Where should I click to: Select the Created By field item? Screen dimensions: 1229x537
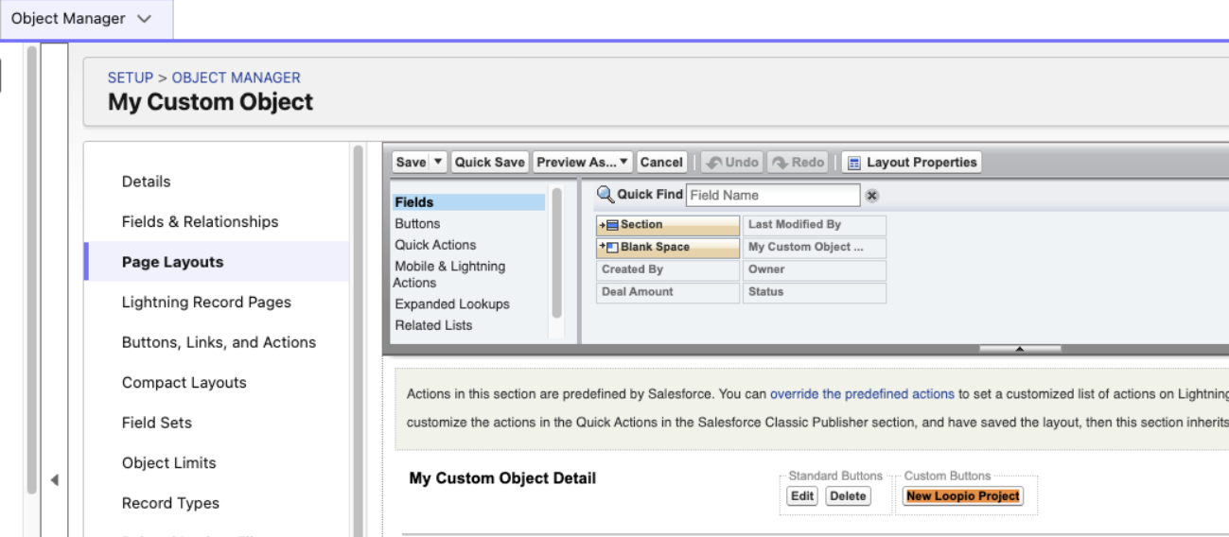tap(668, 269)
